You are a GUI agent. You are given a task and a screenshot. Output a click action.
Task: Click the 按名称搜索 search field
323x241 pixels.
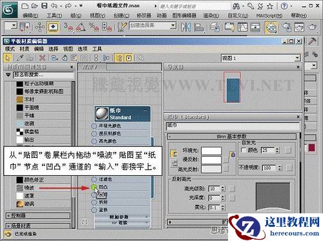click(x=43, y=75)
